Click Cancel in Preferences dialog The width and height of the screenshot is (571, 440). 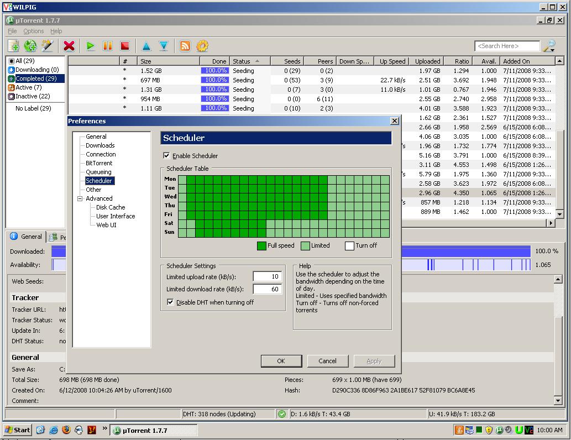(x=327, y=361)
